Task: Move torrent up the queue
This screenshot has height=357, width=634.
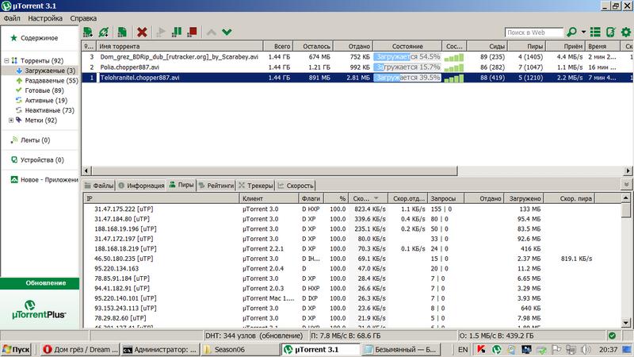Action: 211,32
